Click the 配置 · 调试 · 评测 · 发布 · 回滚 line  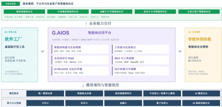pyautogui.click(x=67, y=51)
